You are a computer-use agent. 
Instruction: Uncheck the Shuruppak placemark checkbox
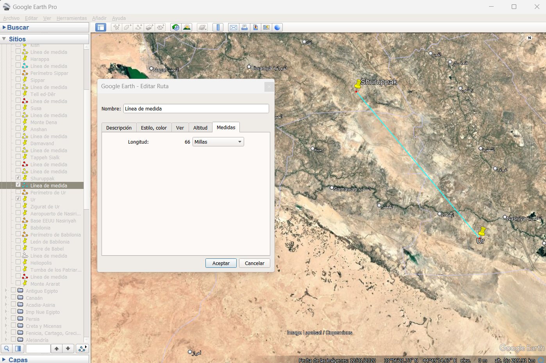18,178
